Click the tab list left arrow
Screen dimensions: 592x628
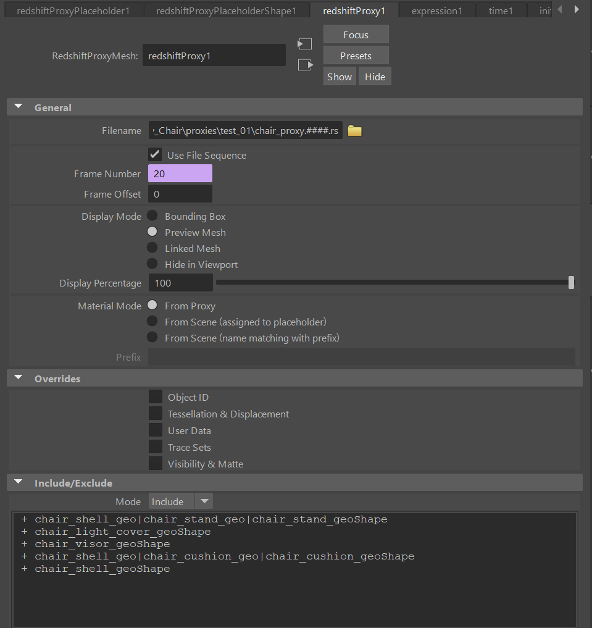click(560, 9)
